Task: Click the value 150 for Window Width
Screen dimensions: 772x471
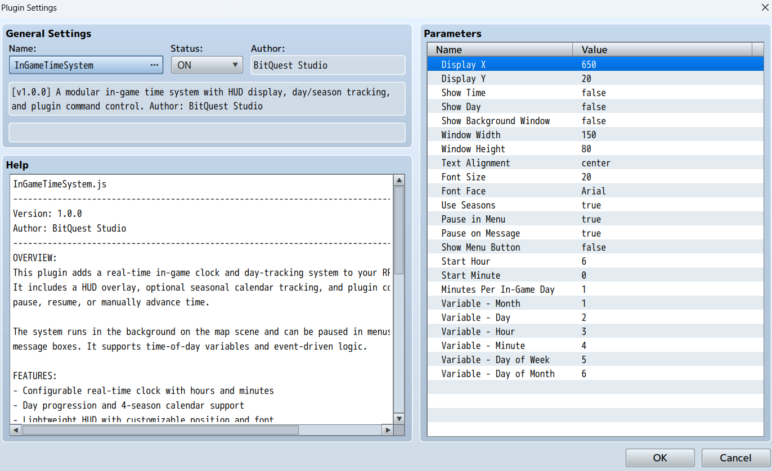Action: (589, 135)
